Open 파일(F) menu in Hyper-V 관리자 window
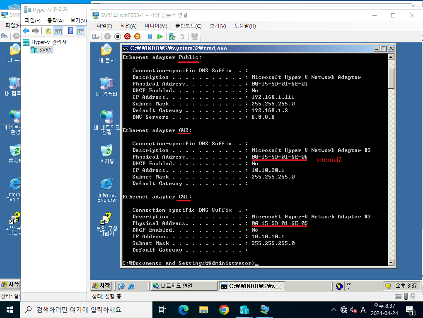Image resolution: width=423 pixels, height=318 pixels. coord(33,21)
